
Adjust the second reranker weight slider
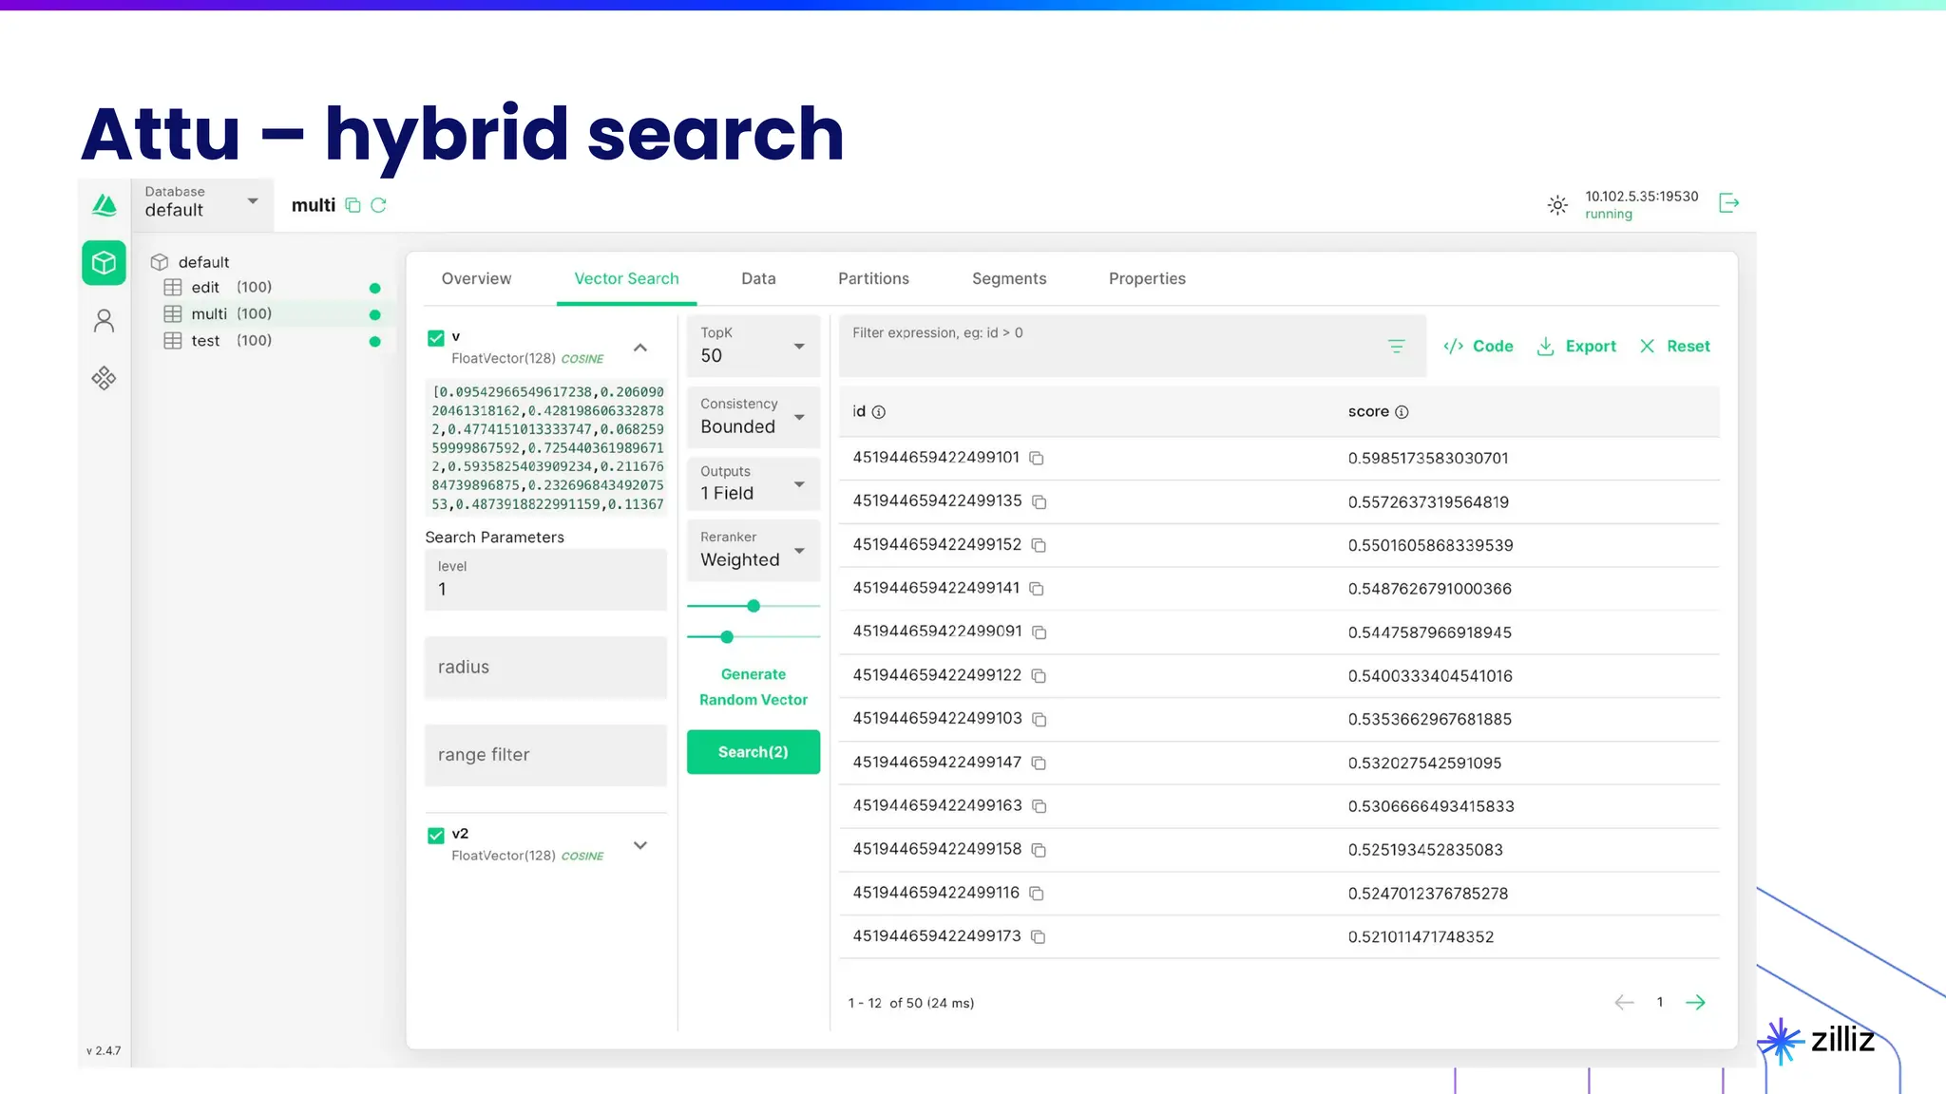(727, 637)
